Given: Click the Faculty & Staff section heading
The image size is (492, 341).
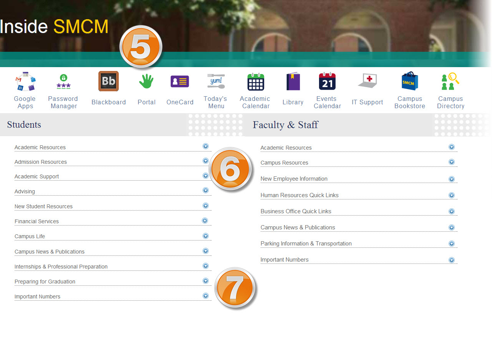Looking at the screenshot, I should (x=286, y=125).
